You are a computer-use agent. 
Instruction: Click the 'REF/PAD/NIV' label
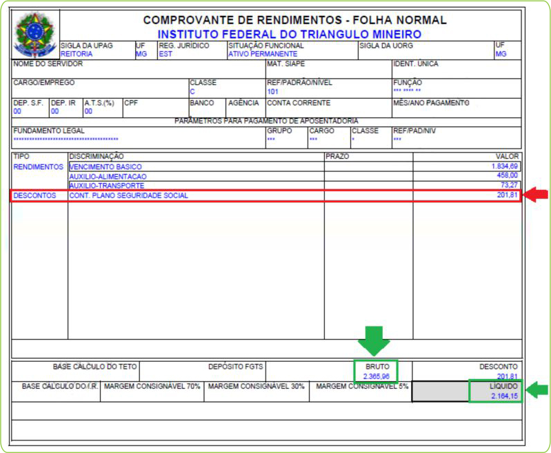click(x=414, y=131)
